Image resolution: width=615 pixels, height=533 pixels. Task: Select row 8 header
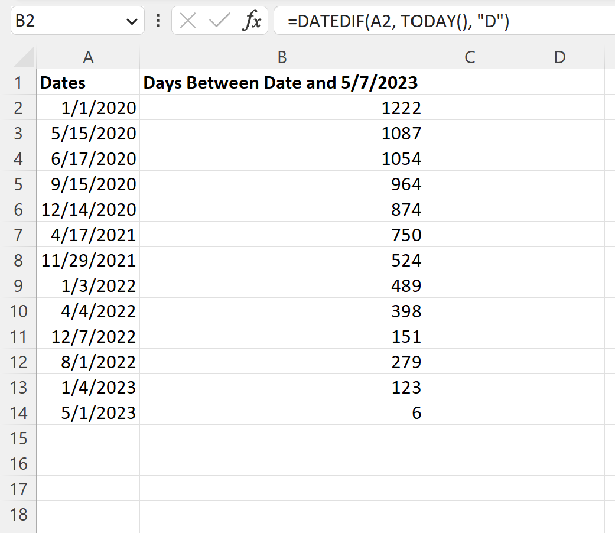18,260
